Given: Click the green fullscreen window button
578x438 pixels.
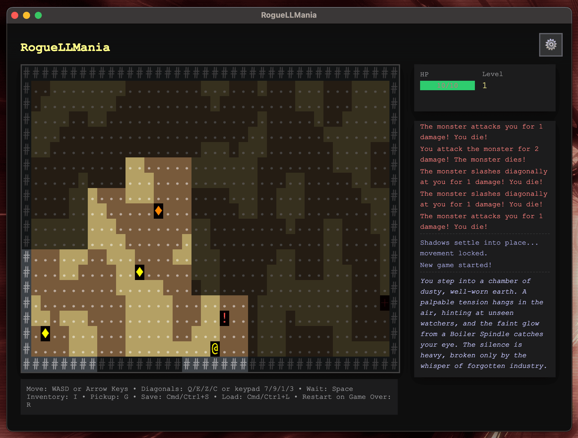Looking at the screenshot, I should pos(38,15).
